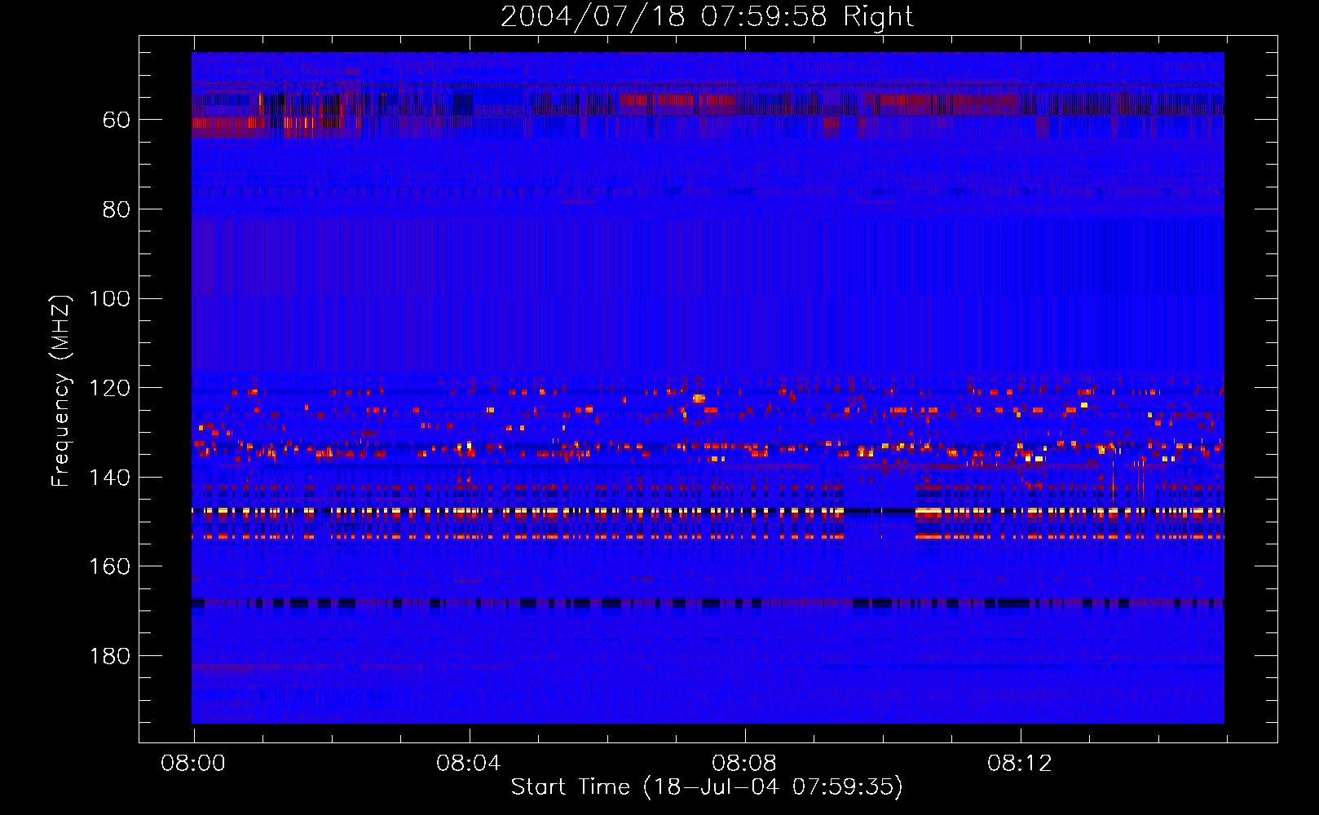Click the 08:08 time tick label
The width and height of the screenshot is (1319, 815).
[x=743, y=764]
